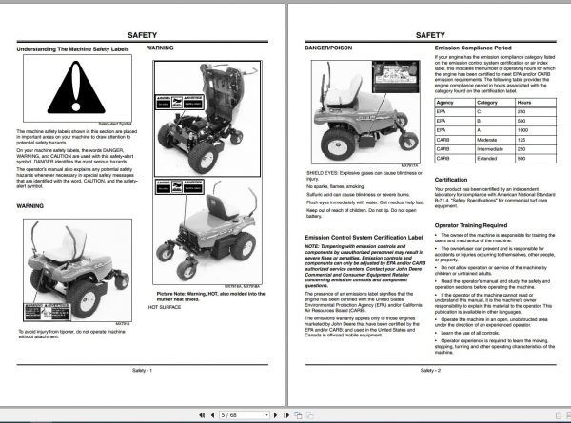This screenshot has width=571, height=423.
Task: Click the single page layout icon at far right
Action: click(559, 415)
